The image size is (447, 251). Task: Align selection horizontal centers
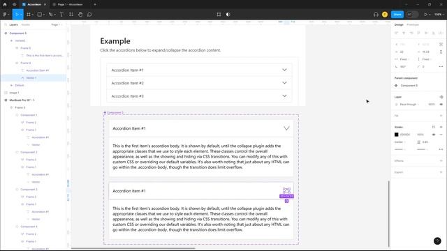404,33
